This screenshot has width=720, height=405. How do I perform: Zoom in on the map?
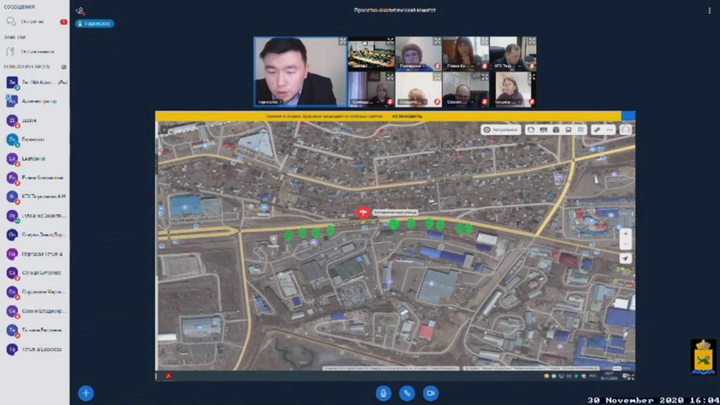tap(625, 233)
